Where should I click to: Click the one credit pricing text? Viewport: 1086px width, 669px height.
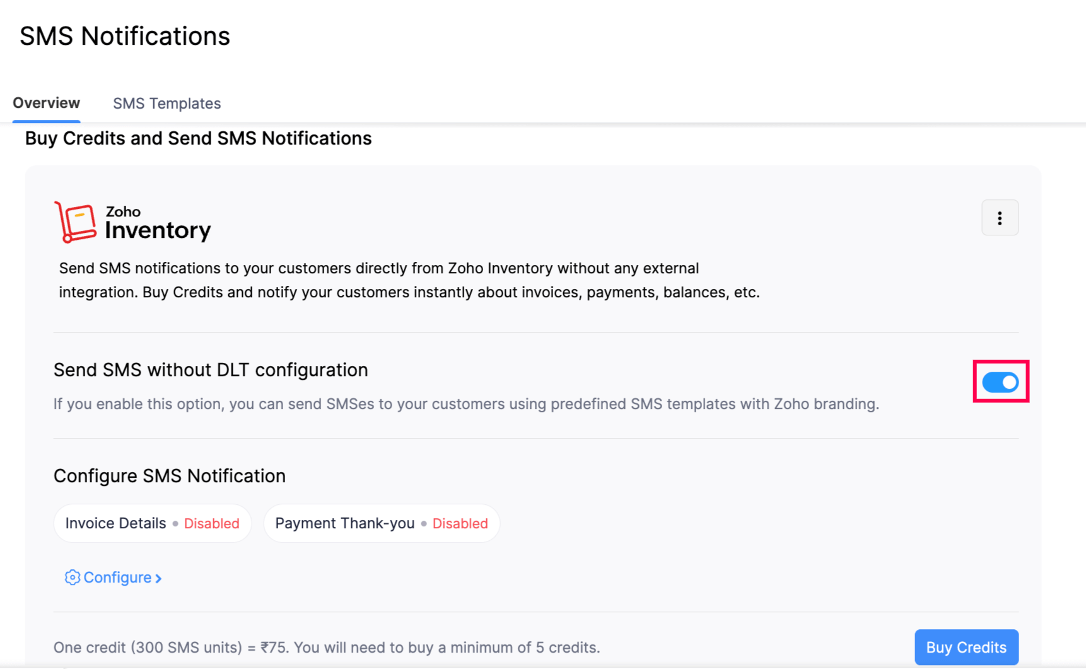[x=327, y=647]
